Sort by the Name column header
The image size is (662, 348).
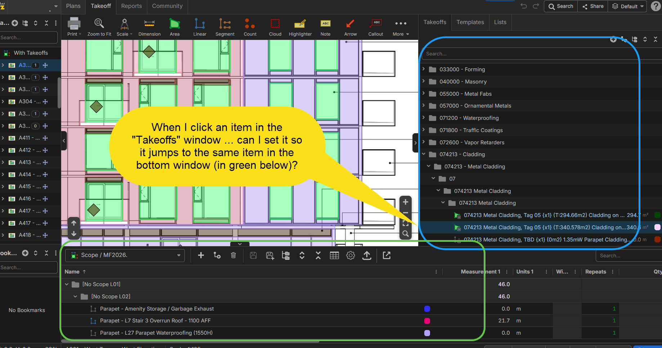point(72,272)
